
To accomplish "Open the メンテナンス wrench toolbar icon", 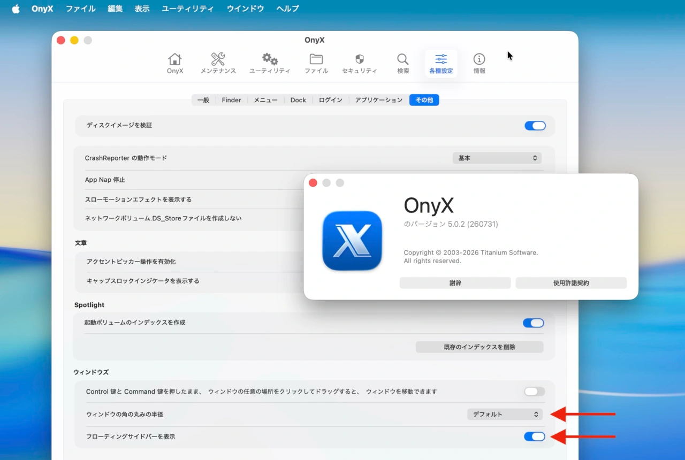I will pos(218,64).
